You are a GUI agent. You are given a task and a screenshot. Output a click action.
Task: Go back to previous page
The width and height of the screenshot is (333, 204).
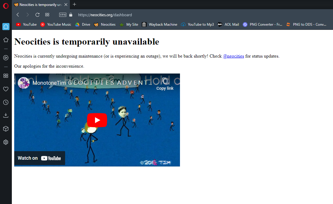[x=18, y=15]
